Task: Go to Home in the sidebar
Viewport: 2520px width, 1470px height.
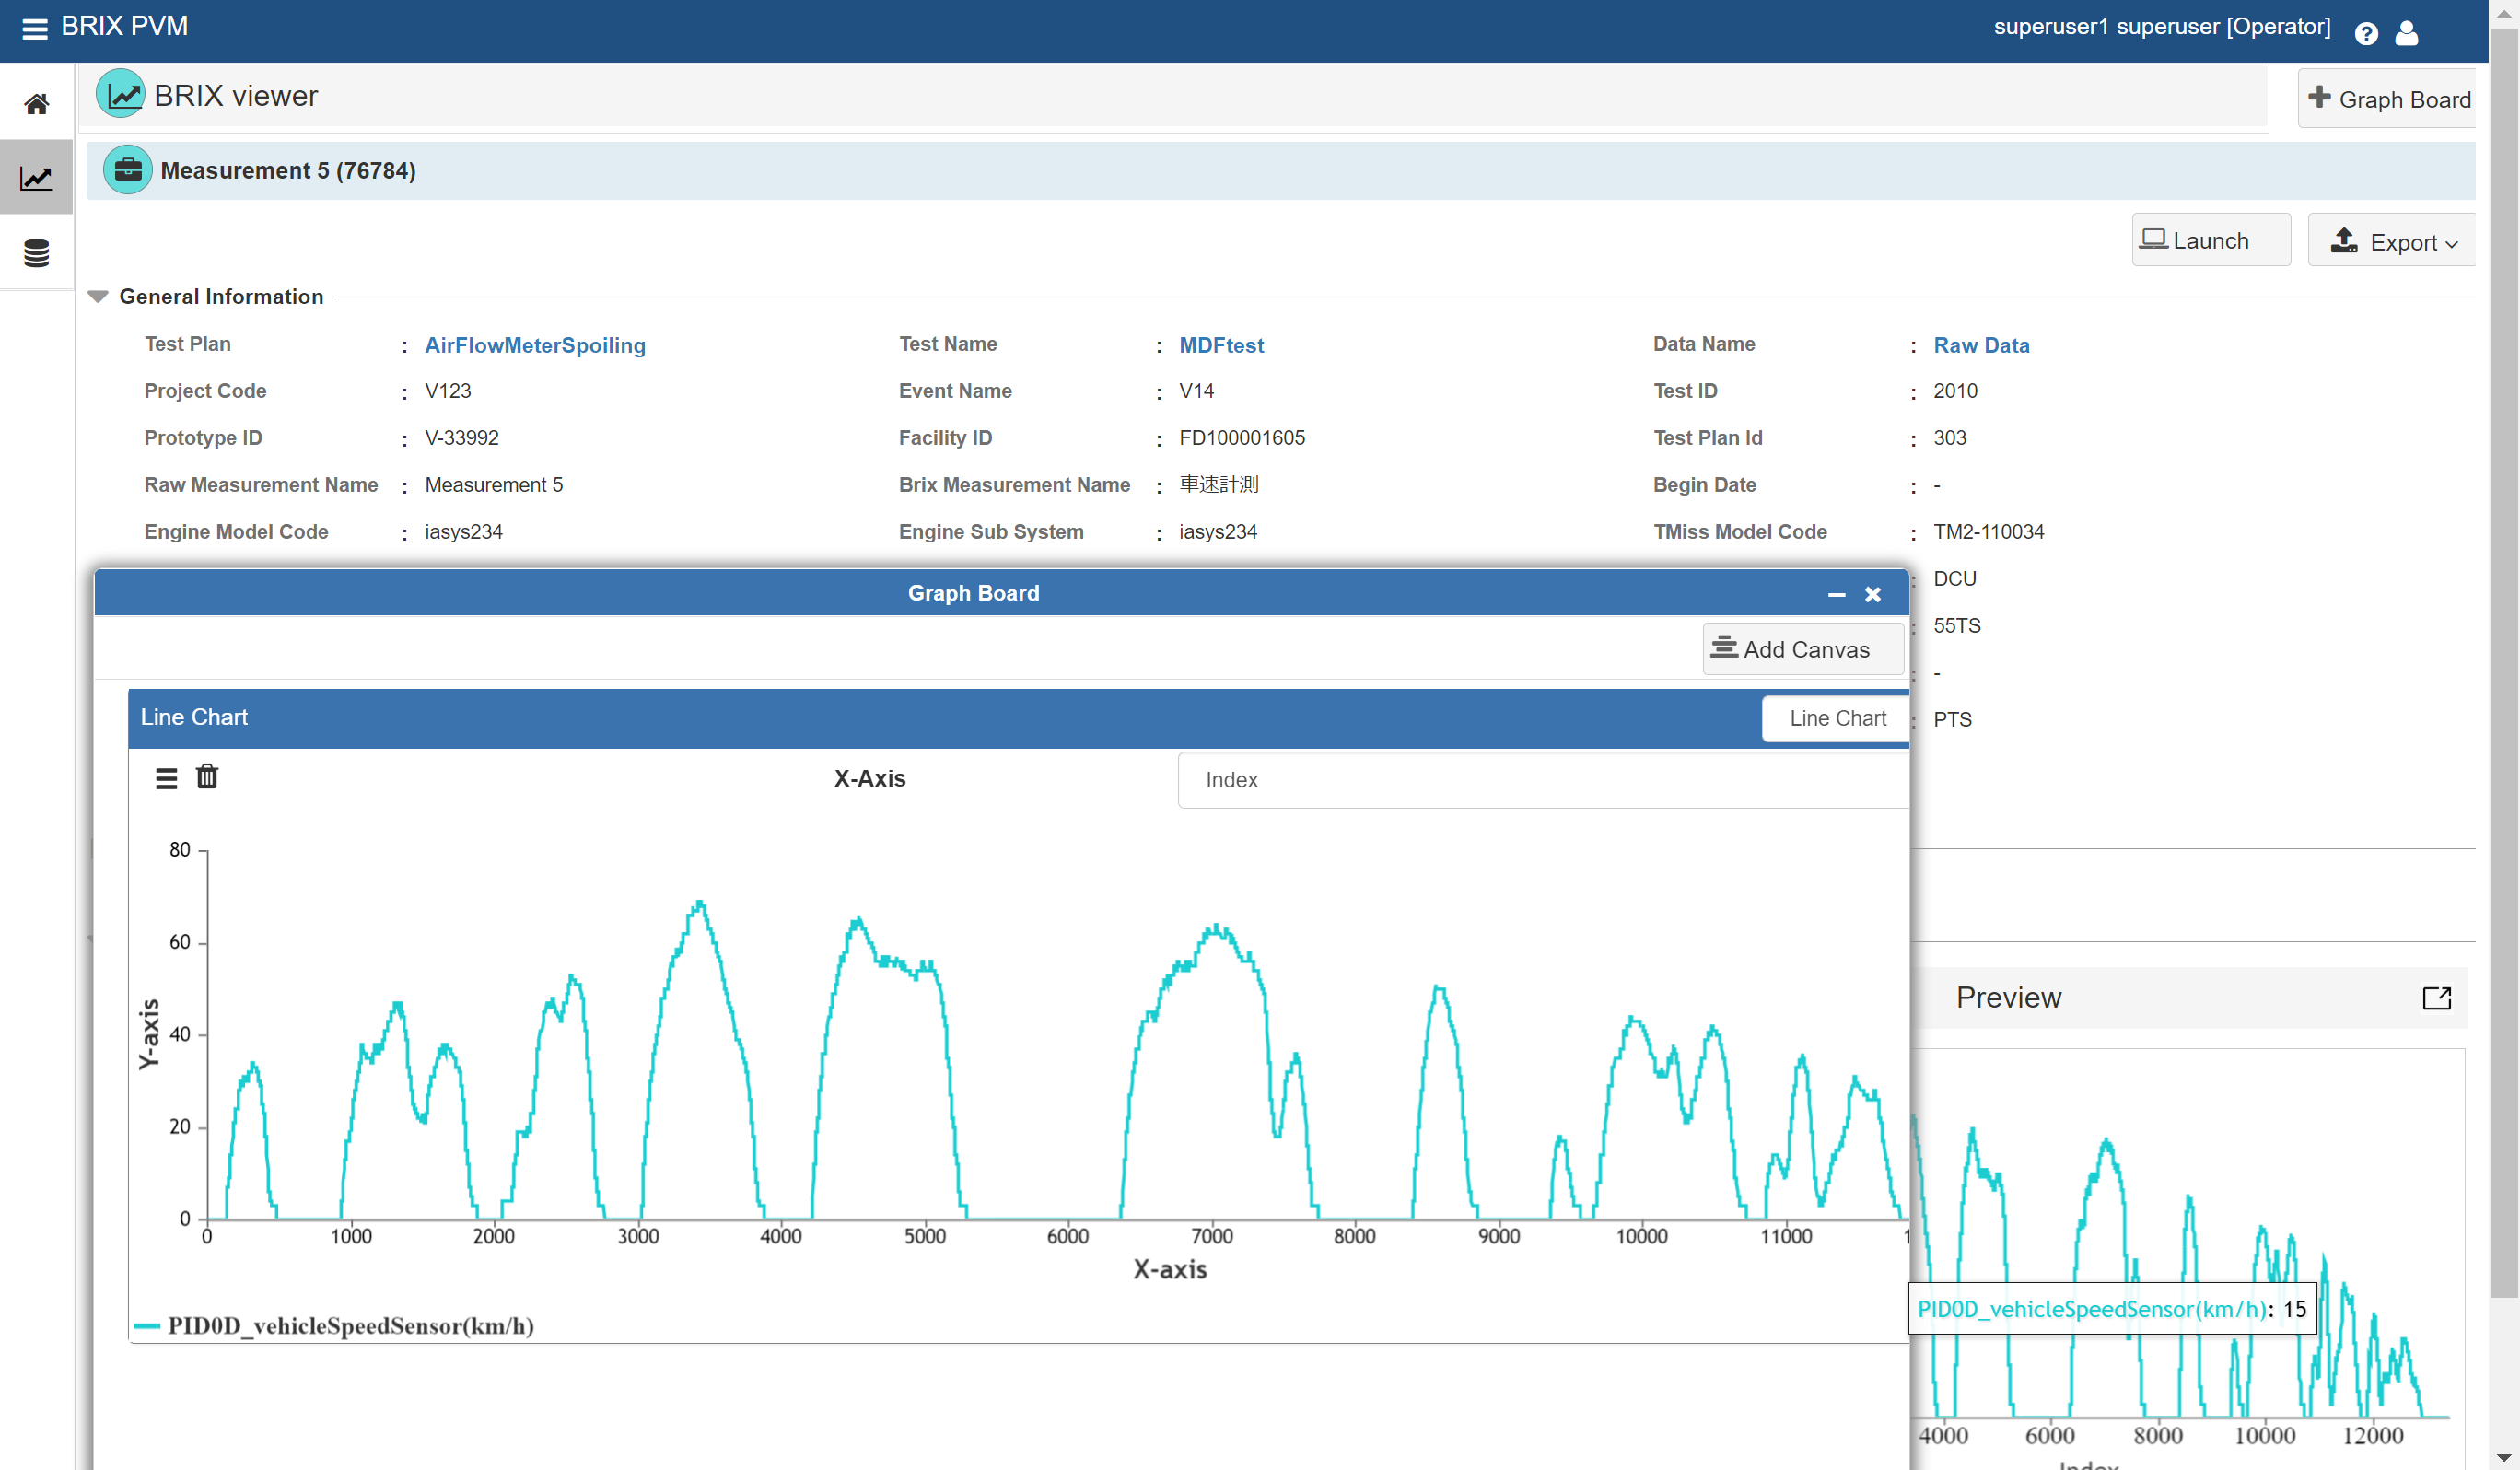Action: 37,103
